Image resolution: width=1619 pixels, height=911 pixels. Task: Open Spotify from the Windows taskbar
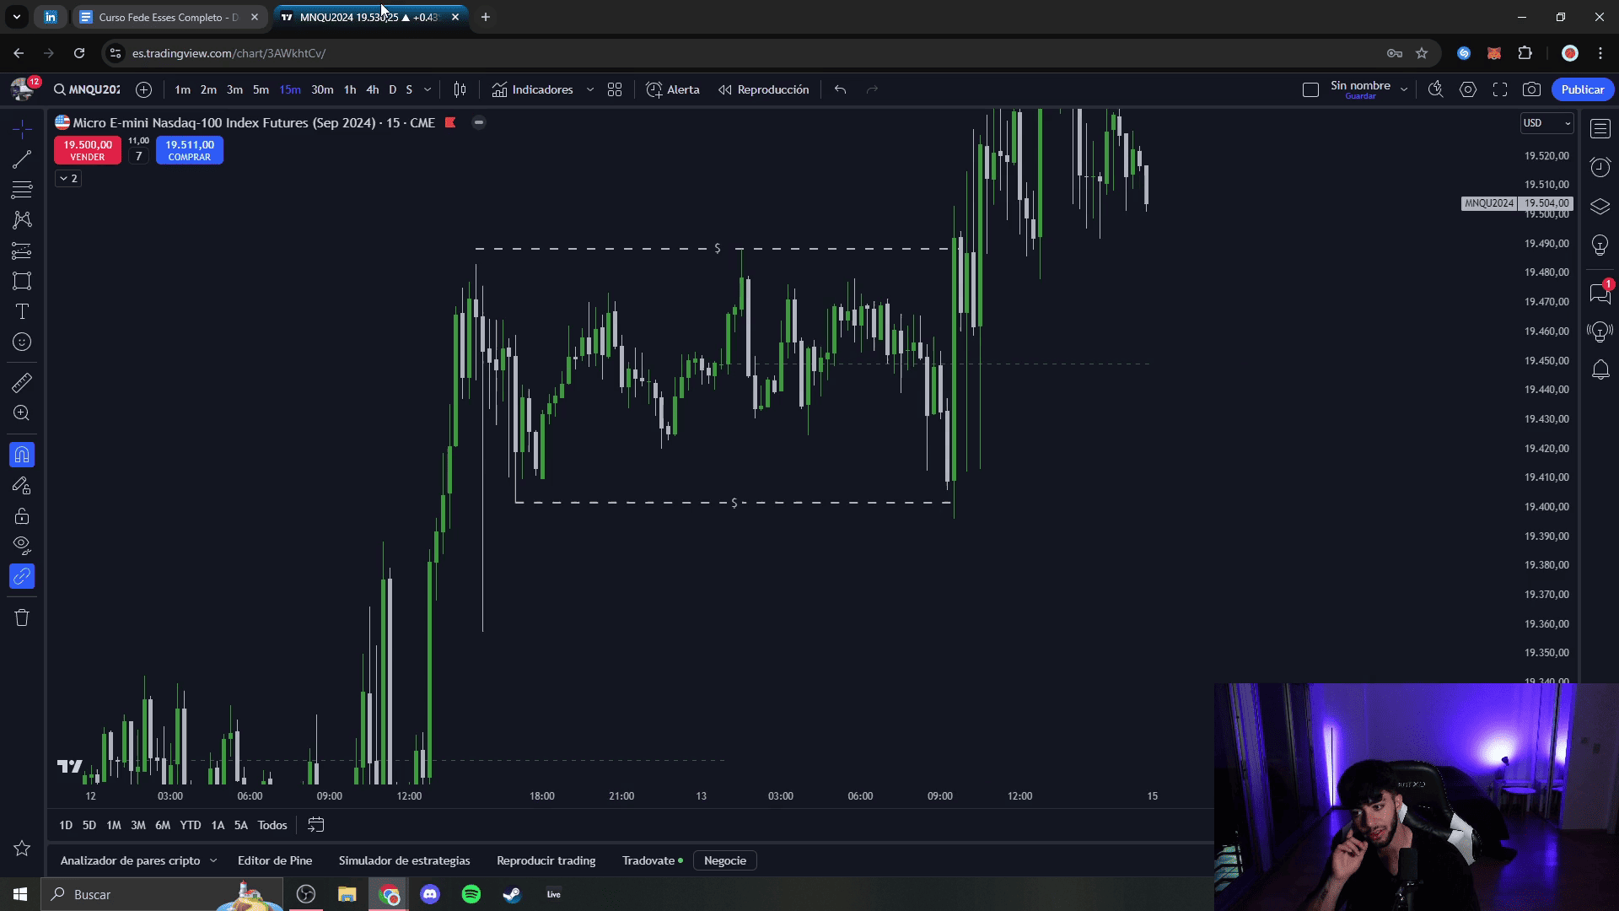coord(471,894)
